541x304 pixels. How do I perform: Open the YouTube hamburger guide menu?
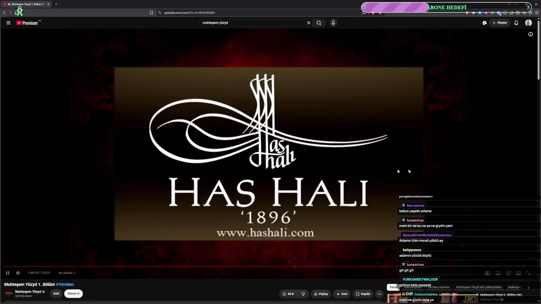(x=8, y=23)
